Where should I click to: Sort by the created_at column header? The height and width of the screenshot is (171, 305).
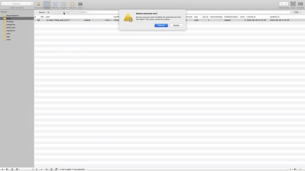(251, 17)
